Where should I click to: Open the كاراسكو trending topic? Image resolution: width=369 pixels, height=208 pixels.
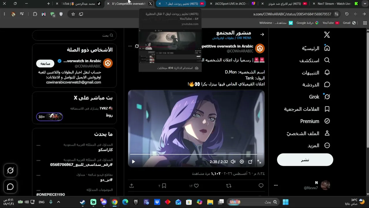pos(106,150)
